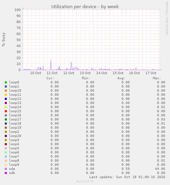Select the loop10 legend label
The height and width of the screenshot is (185, 170).
pos(15,91)
